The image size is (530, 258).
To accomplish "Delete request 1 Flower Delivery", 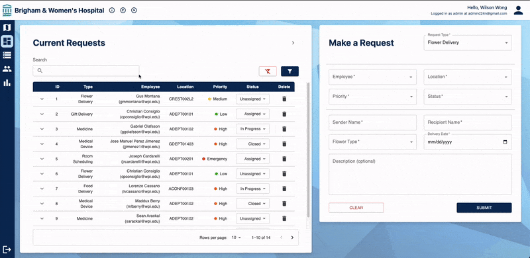I will click(x=284, y=99).
